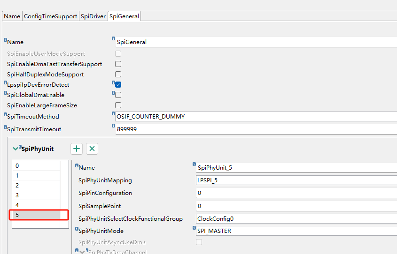
Task: Click info icon beside LpspiIpDevErrorDetect checkbox
Action: point(113,82)
